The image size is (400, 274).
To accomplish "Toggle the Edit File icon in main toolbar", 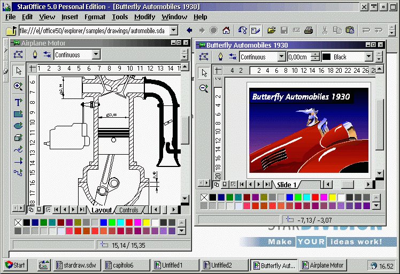I will 255,31.
